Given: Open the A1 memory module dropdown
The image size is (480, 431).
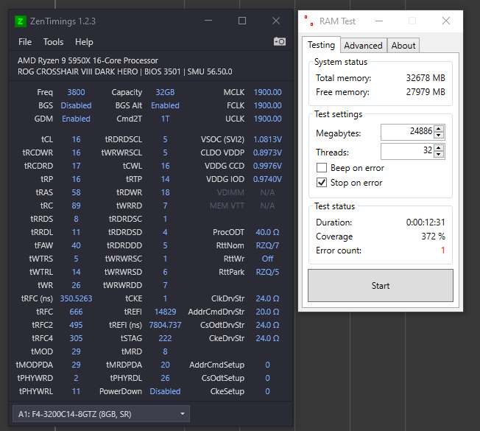Looking at the screenshot, I should pos(101,414).
